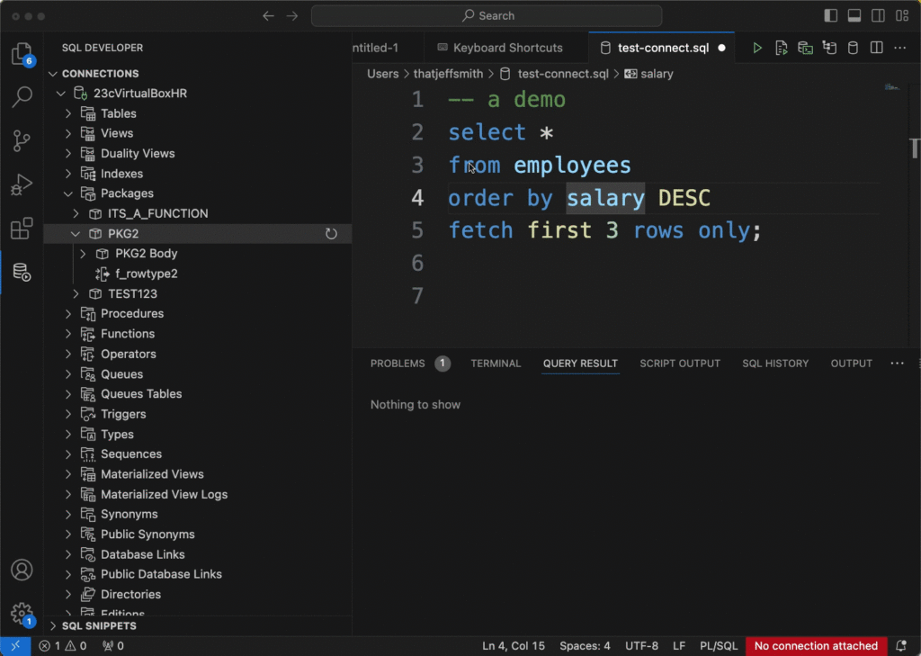Click the Ln 4, Col 15 position indicator
Screen dimensions: 921x656
coord(514,646)
